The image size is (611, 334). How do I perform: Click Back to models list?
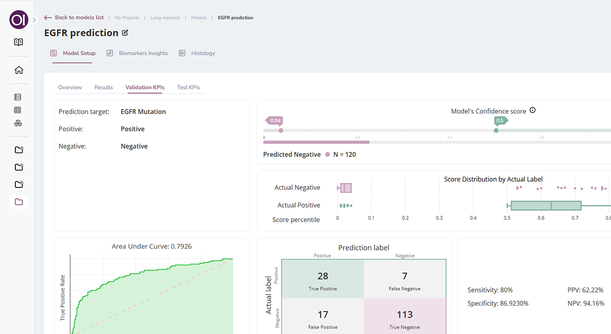74,18
